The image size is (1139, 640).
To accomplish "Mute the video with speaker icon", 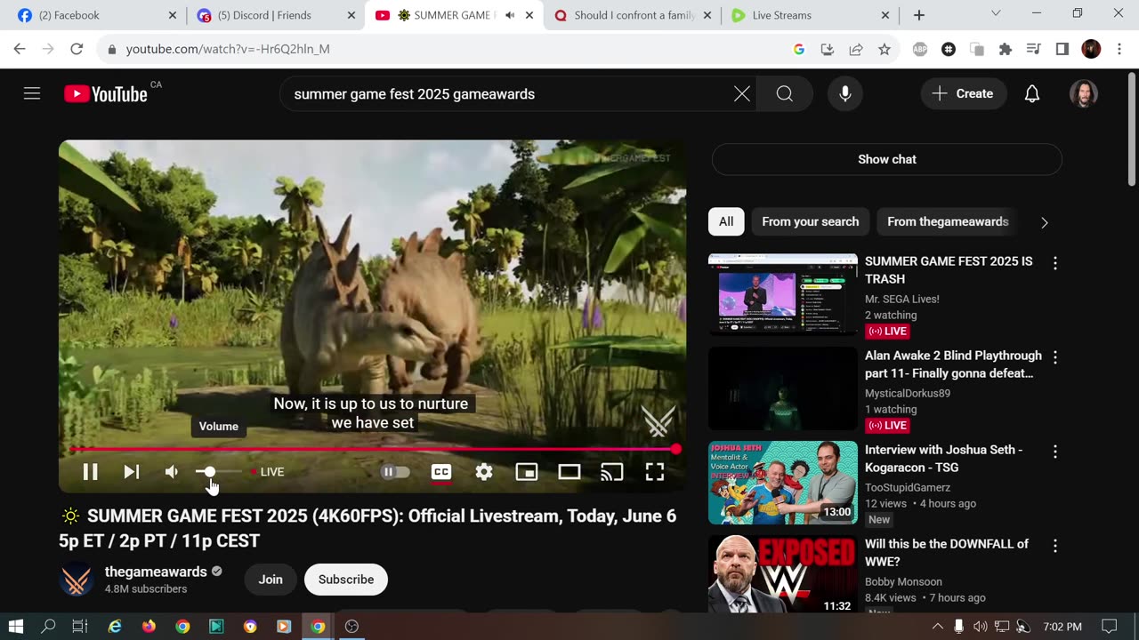I will point(172,472).
